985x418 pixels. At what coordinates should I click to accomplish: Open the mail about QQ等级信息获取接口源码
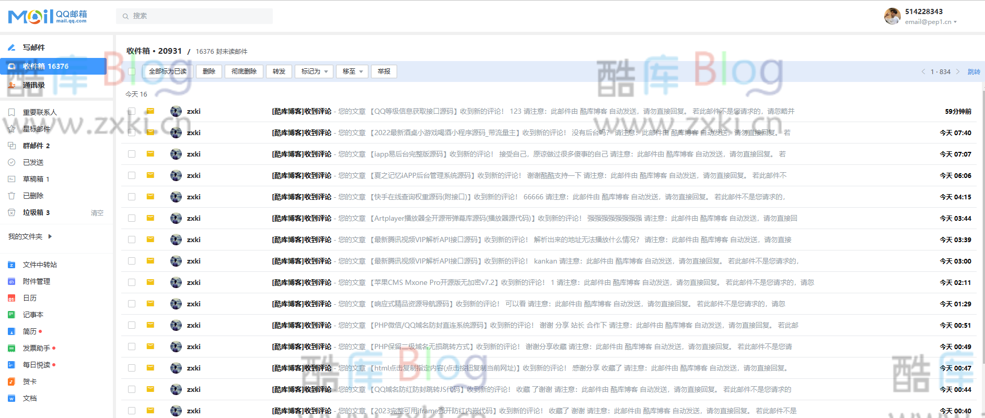pos(549,111)
